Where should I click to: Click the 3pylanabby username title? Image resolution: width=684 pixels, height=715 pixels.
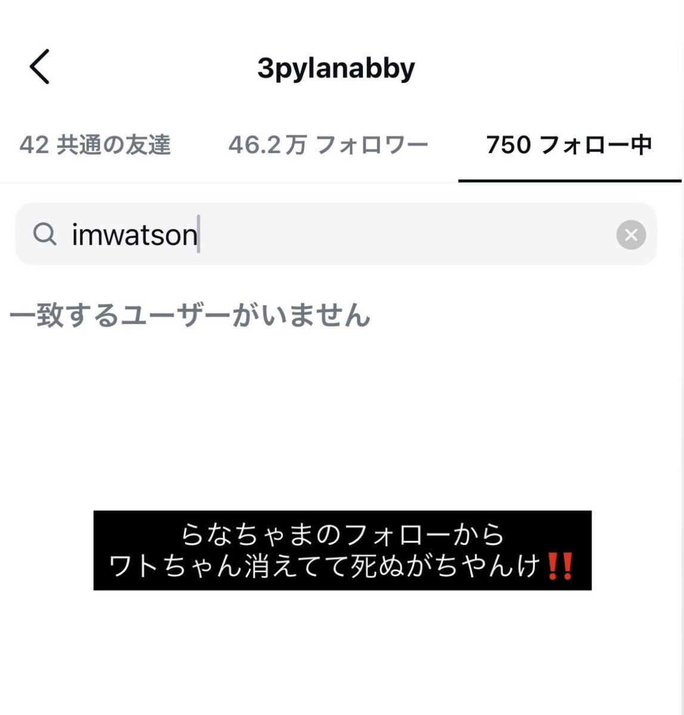pos(336,69)
